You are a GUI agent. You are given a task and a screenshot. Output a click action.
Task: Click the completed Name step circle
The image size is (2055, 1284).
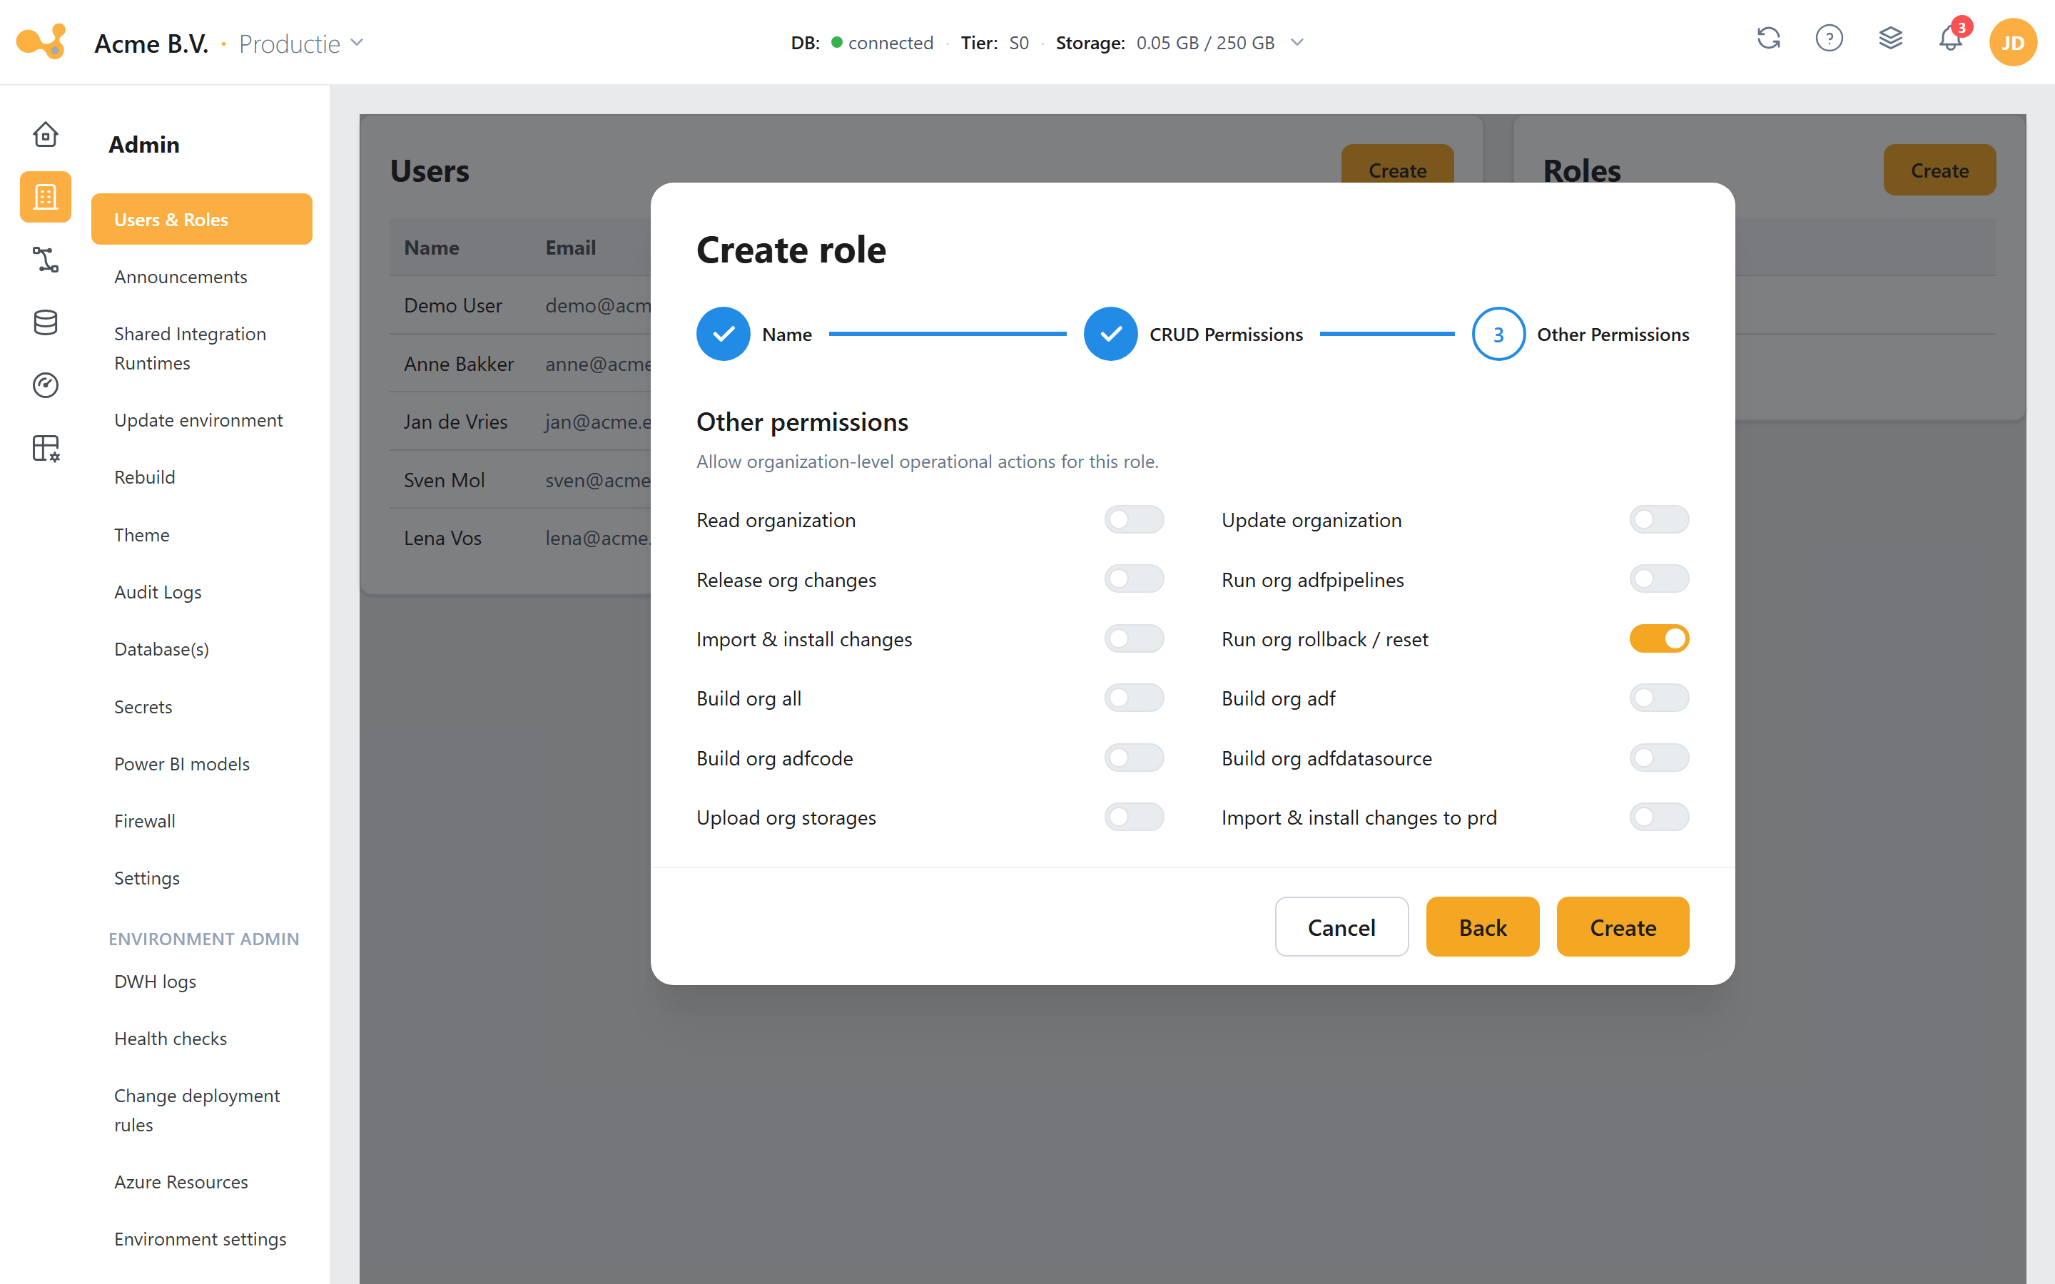[723, 334]
